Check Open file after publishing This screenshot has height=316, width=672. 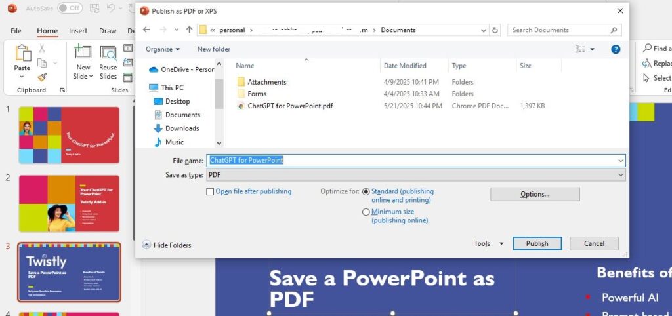click(210, 192)
